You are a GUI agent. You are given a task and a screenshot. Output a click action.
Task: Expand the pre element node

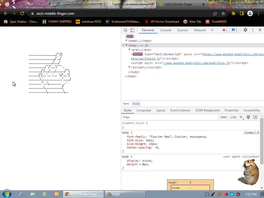pos(129,49)
